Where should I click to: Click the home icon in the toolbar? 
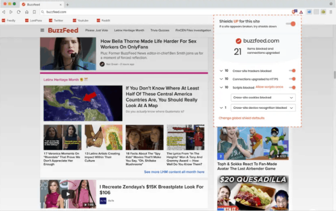tap(27, 12)
